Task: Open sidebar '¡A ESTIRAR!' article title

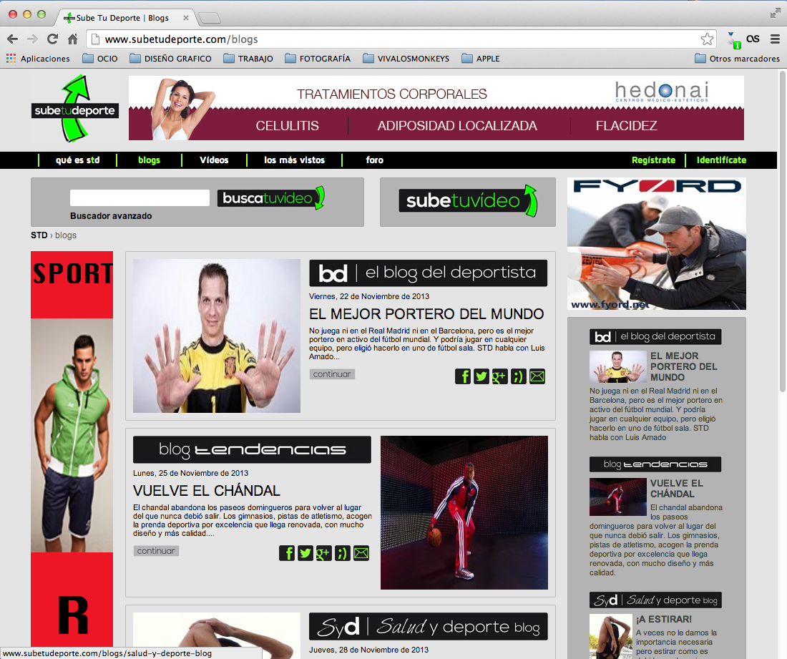Action: pyautogui.click(x=664, y=620)
